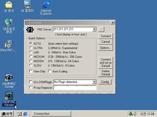Click the Connect button

(106, 36)
